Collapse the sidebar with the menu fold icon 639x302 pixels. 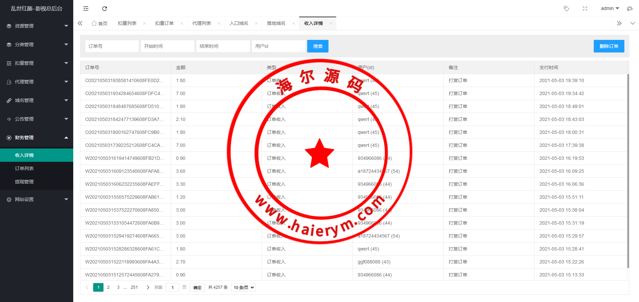pyautogui.click(x=86, y=9)
